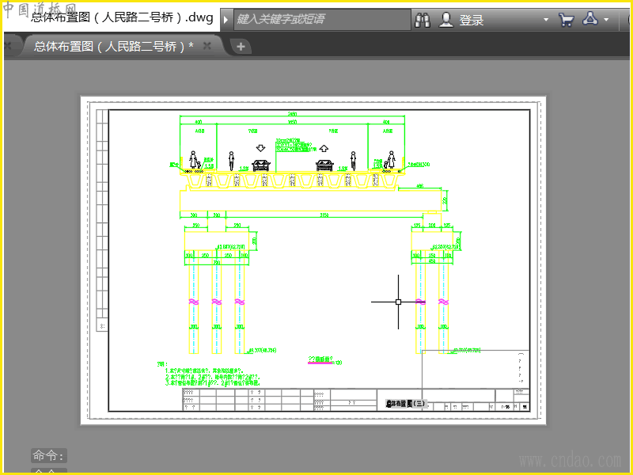This screenshot has height=475, width=633.
Task: Open the Autodesk Exchange cart icon
Action: pos(567,20)
